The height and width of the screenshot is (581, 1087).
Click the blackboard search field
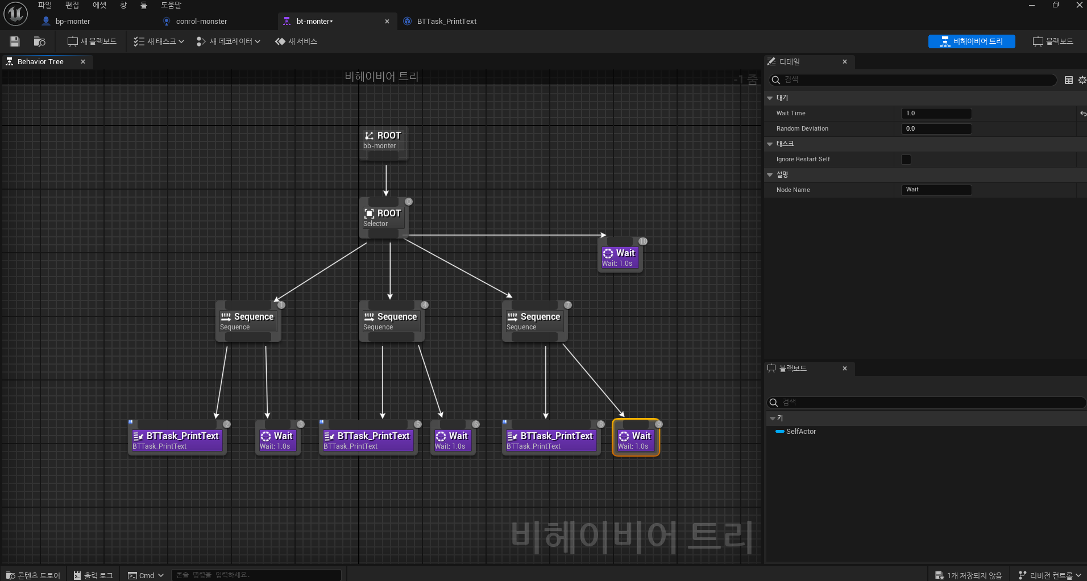click(926, 403)
